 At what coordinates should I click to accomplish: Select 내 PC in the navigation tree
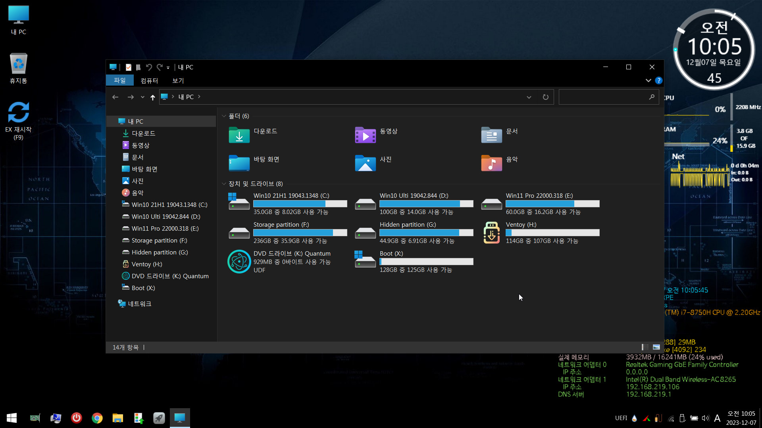tap(161, 121)
